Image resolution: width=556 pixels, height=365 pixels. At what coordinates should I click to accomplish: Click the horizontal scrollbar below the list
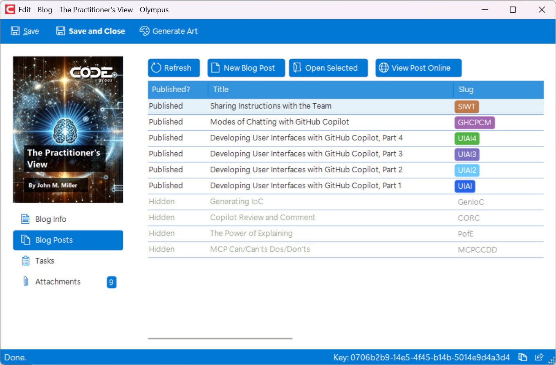[x=220, y=338]
